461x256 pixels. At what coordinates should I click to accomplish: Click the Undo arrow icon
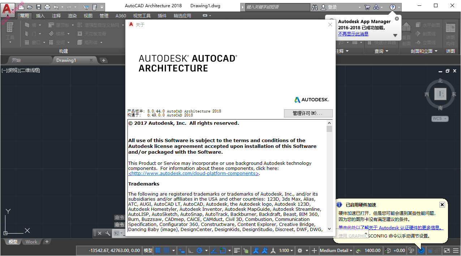click(56, 7)
